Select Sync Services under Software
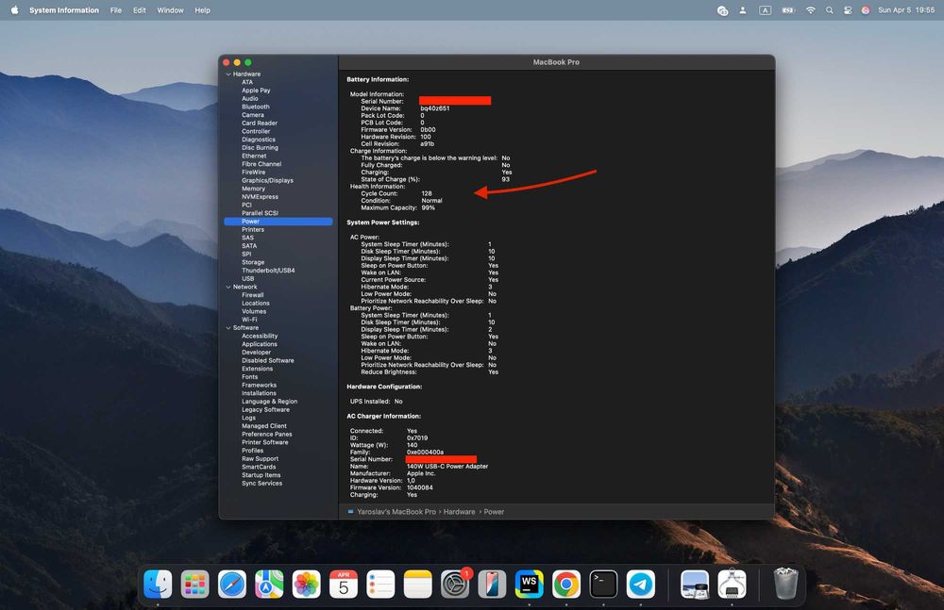Image resolution: width=944 pixels, height=610 pixels. tap(261, 483)
